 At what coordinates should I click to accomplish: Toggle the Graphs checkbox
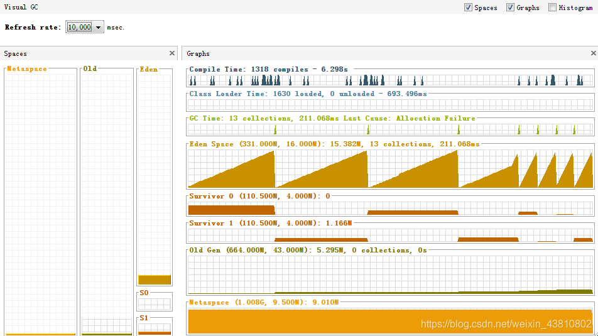click(x=510, y=8)
